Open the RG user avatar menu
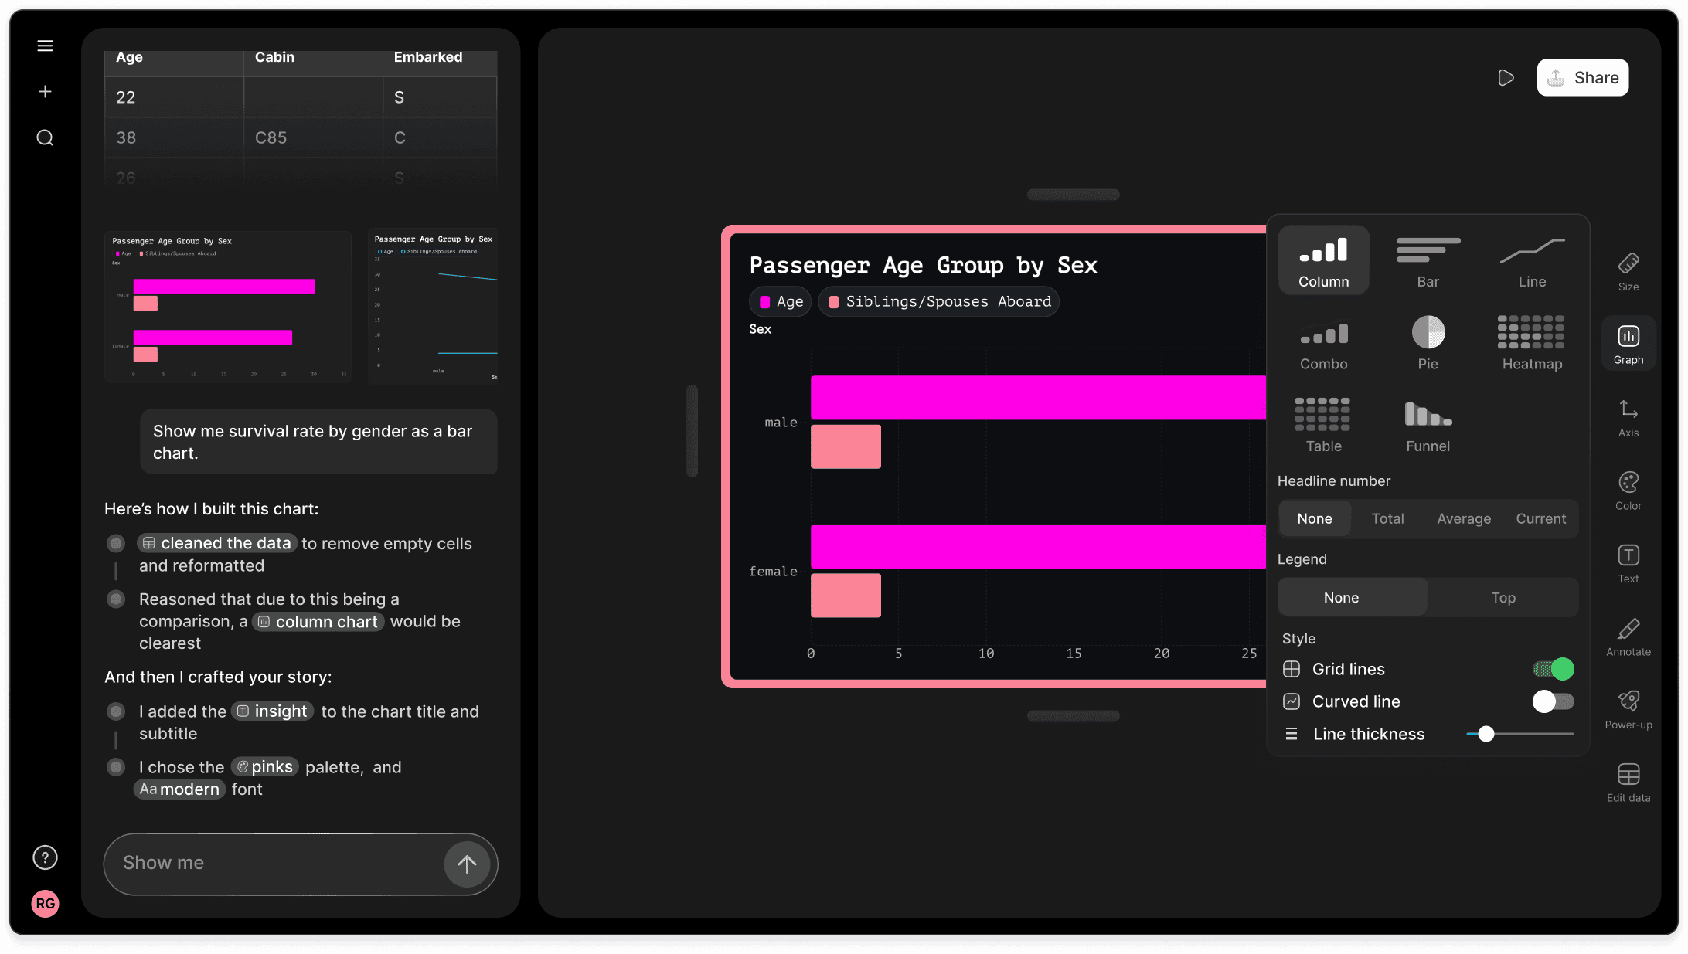 (45, 903)
